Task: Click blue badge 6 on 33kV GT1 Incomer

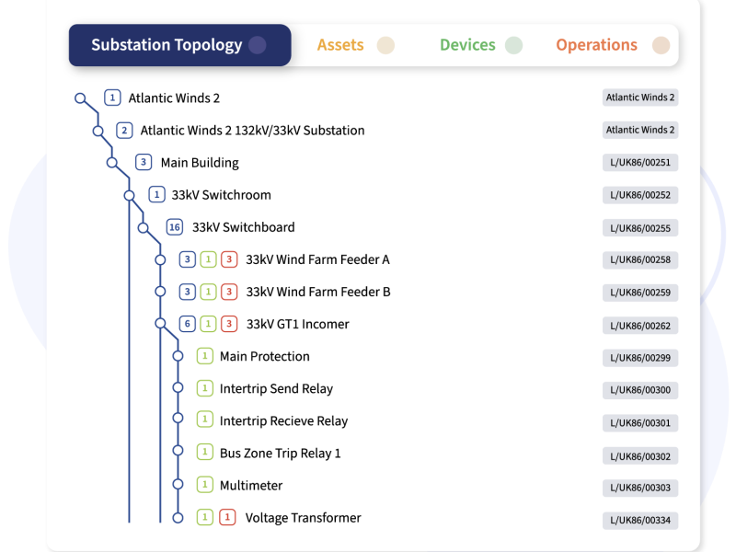Action: point(188,324)
